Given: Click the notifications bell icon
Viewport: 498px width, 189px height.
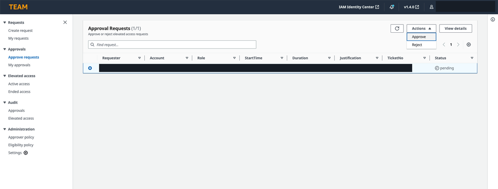Looking at the screenshot, I should point(392,7).
